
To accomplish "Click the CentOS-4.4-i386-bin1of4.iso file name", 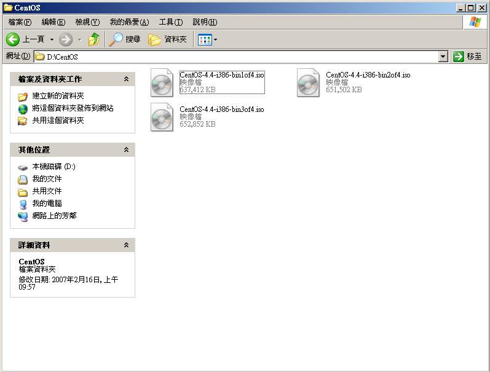I will click(x=222, y=75).
